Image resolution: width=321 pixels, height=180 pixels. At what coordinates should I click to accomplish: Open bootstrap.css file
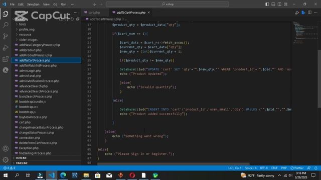point(28,106)
